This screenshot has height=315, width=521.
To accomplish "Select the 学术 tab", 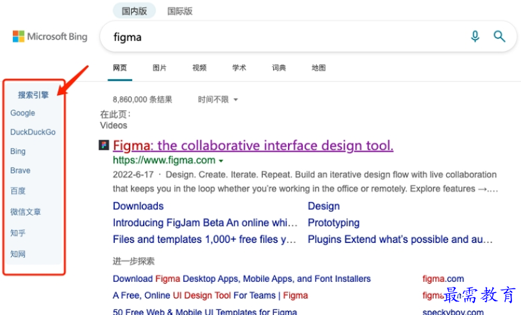I will tap(239, 68).
